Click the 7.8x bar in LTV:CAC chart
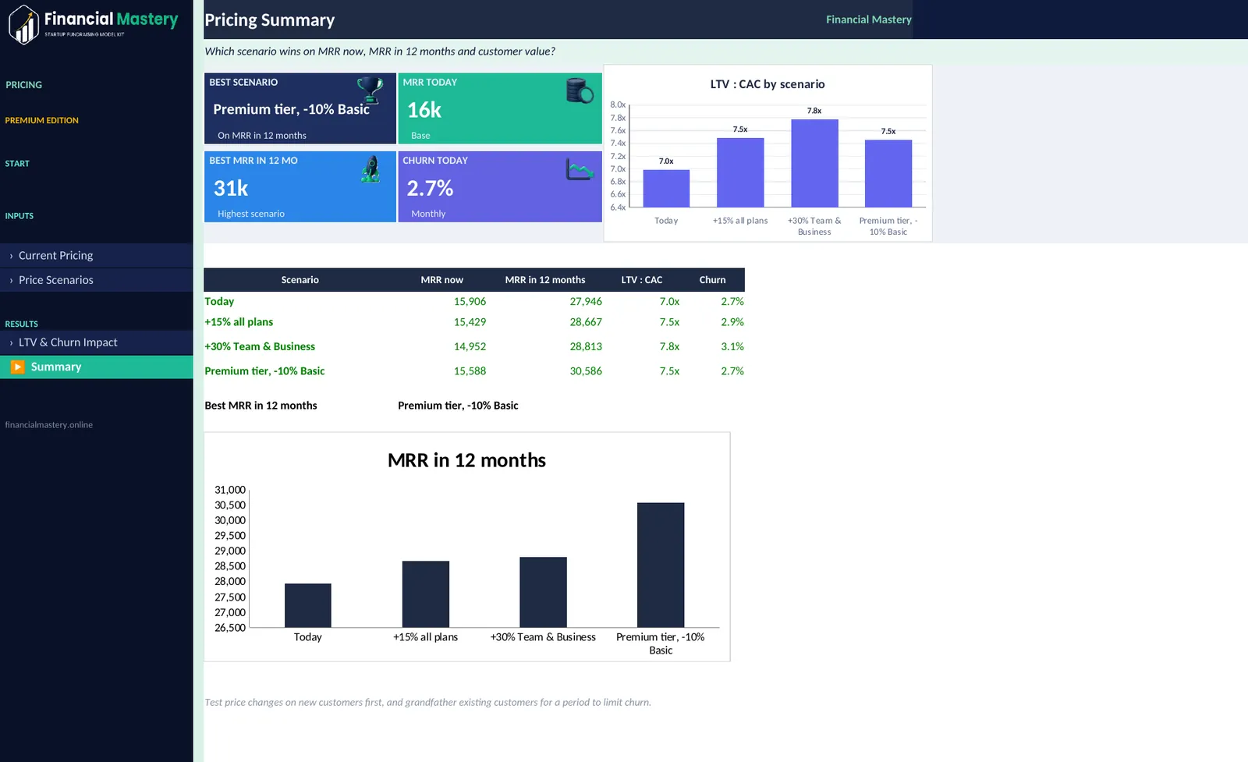The height and width of the screenshot is (762, 1248). [x=814, y=163]
